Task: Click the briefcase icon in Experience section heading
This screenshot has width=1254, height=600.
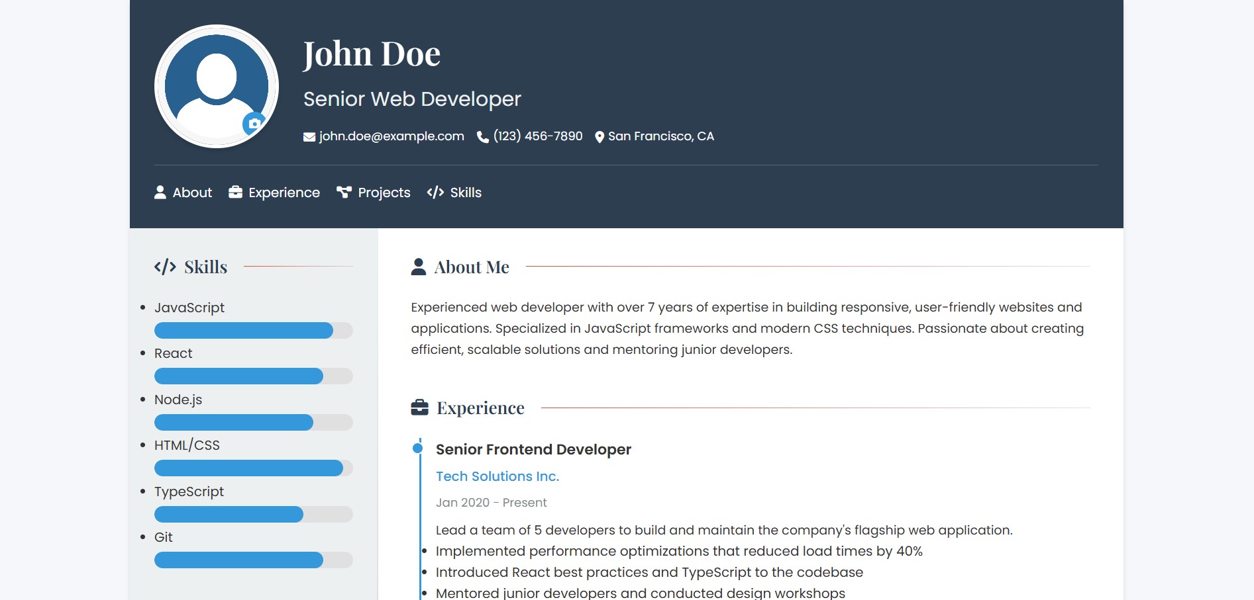Action: (x=420, y=407)
